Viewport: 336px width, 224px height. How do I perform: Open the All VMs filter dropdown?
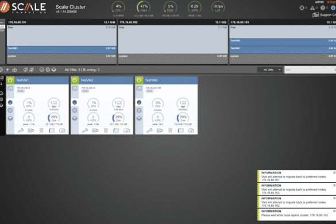pyautogui.click(x=270, y=69)
